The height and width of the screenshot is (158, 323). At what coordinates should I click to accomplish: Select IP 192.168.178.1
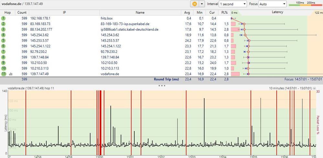pos(40,18)
